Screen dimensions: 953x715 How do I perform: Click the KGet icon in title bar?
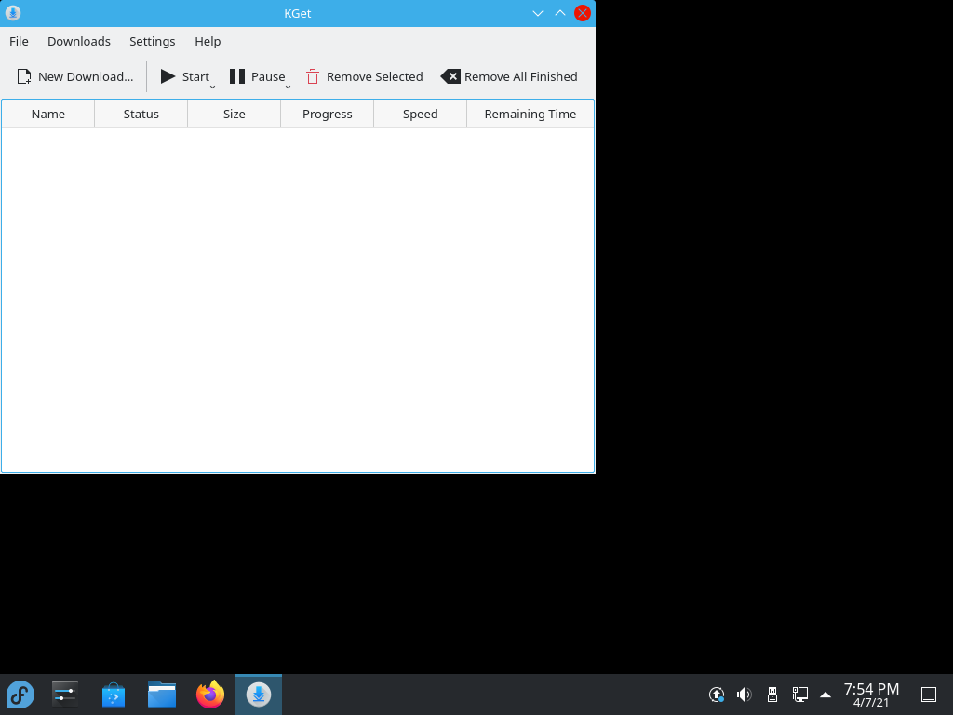[x=13, y=13]
